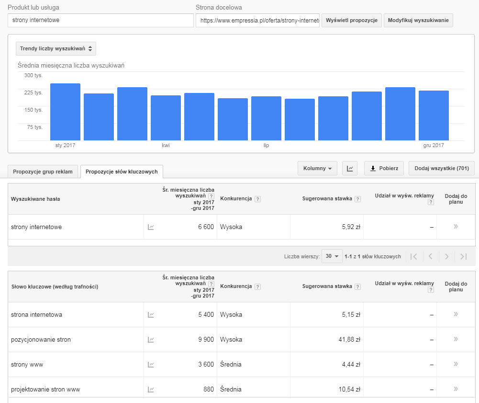The width and height of the screenshot is (479, 403).
Task: Select keyword text projektowanie stron www
Action: tap(45, 390)
